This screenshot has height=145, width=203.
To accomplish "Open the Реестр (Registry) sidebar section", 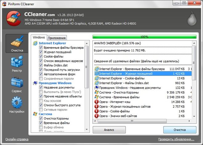I will (17, 65).
